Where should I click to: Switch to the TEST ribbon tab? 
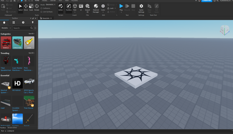pos(60,1)
